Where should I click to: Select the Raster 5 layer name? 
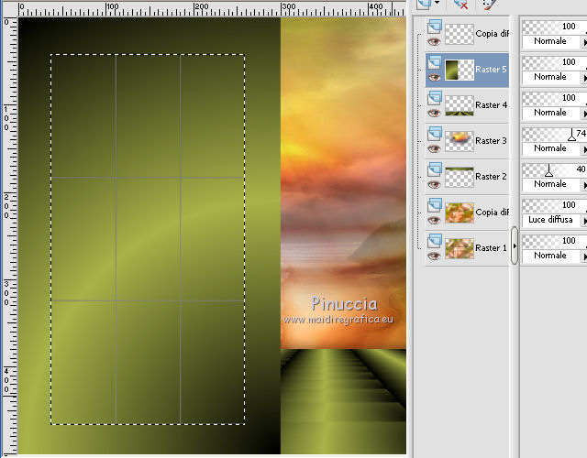[491, 70]
